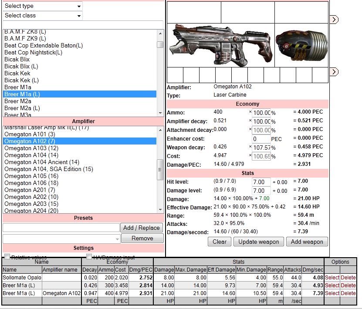Choose Bicak Kek (L) from weapon list
The width and height of the screenshot is (362, 309).
click(21, 81)
